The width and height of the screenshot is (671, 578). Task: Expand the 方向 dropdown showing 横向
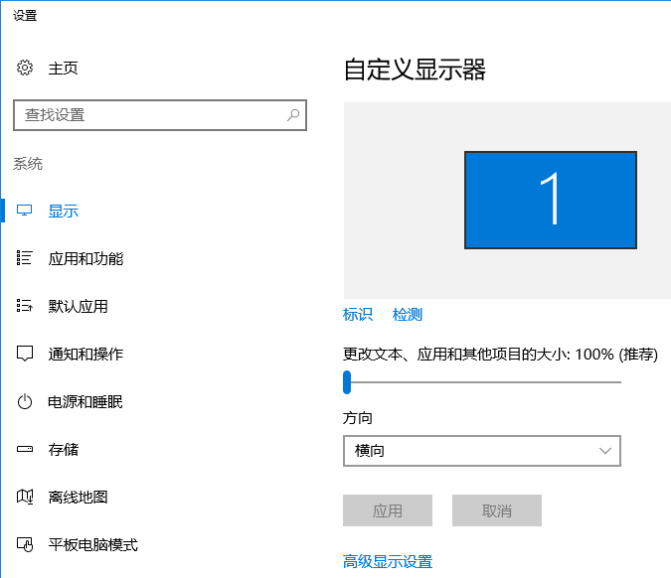(x=481, y=451)
